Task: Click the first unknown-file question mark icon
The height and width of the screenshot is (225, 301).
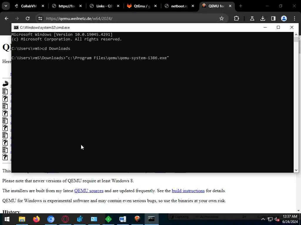Action: (x=5, y=98)
